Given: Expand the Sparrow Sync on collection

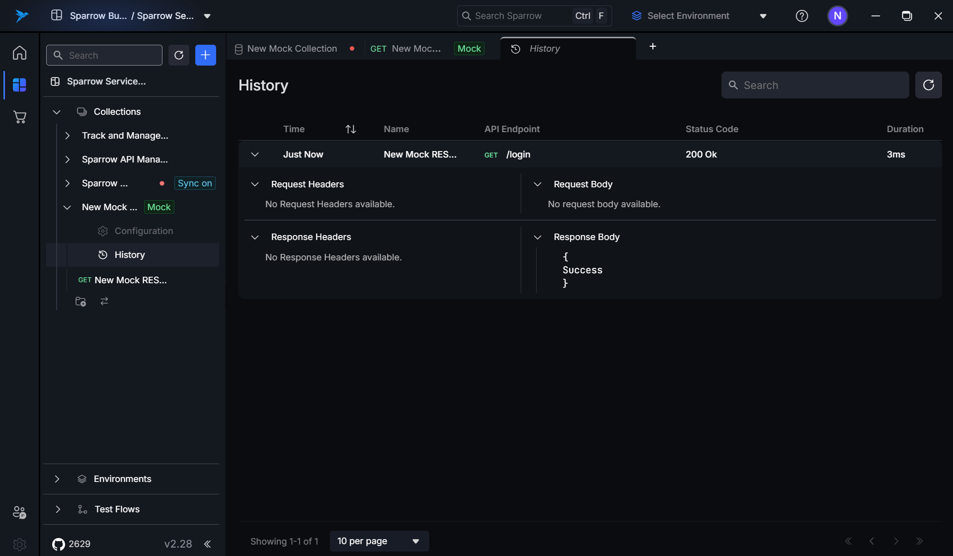Looking at the screenshot, I should click(x=68, y=183).
